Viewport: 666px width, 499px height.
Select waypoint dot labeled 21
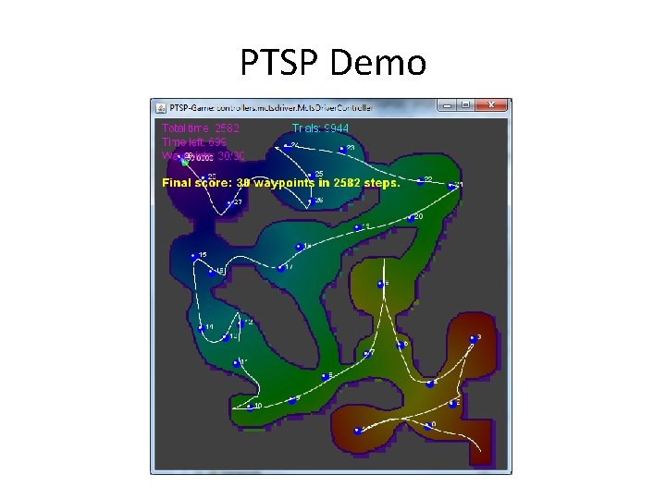pos(451,186)
